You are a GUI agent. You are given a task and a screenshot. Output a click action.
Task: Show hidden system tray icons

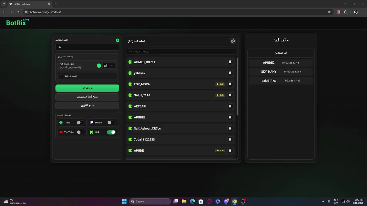point(323,201)
